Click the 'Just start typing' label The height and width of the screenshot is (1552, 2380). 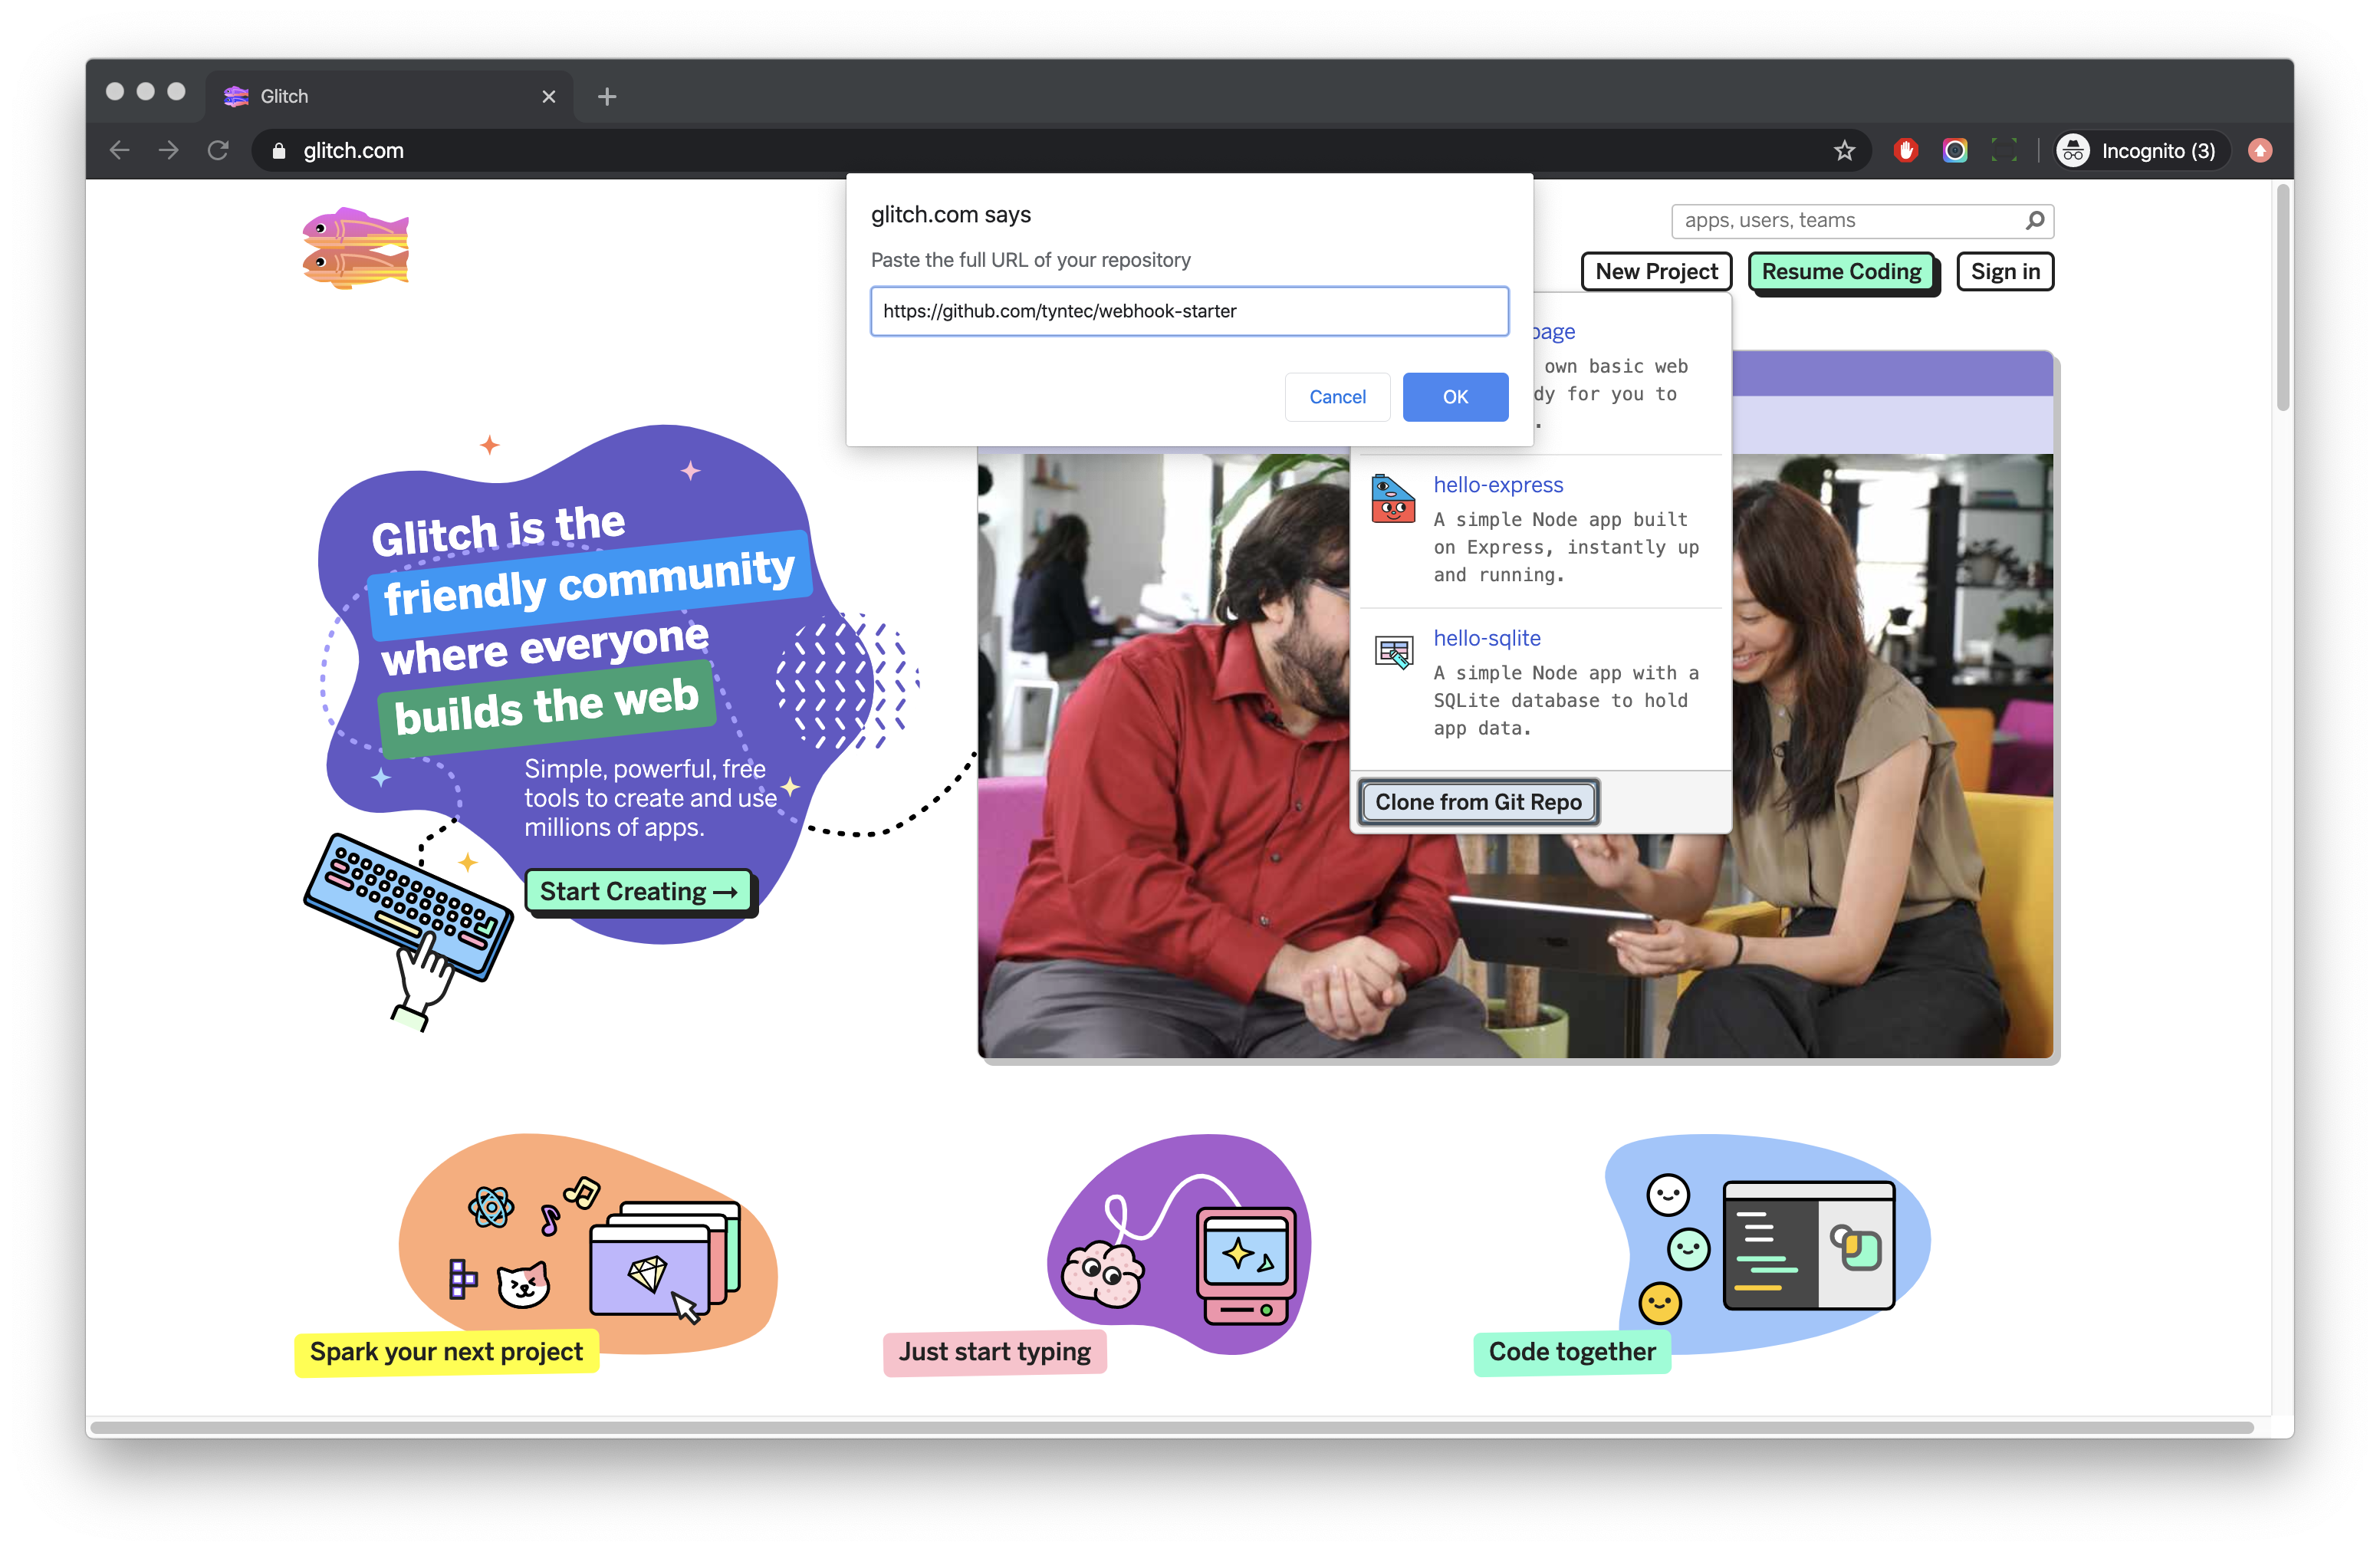tap(995, 1352)
